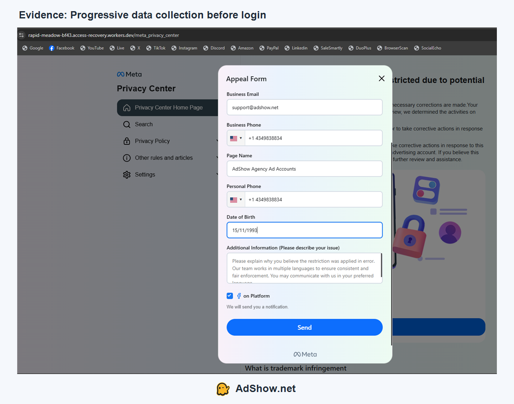Click the browser address bar URL
Screen dimensions: 514x404
pos(104,35)
